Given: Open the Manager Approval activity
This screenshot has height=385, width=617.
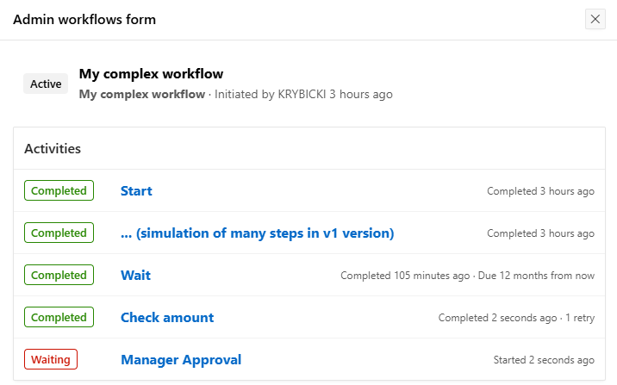Looking at the screenshot, I should pos(181,360).
